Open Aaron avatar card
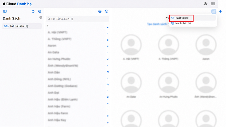The height and width of the screenshot is (127, 226). click(x=206, y=45)
